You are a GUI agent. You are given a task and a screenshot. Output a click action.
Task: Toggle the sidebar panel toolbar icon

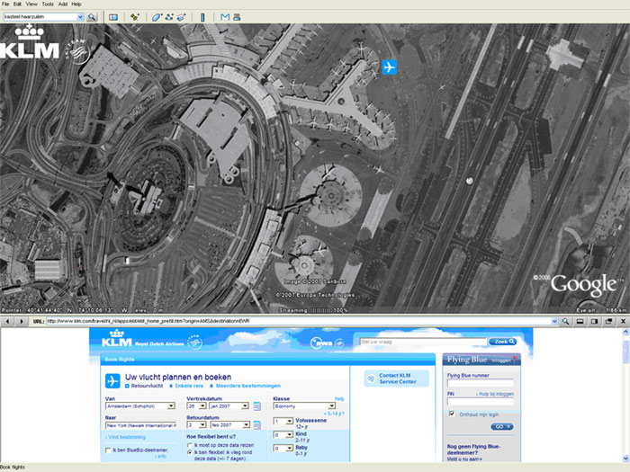point(113,17)
